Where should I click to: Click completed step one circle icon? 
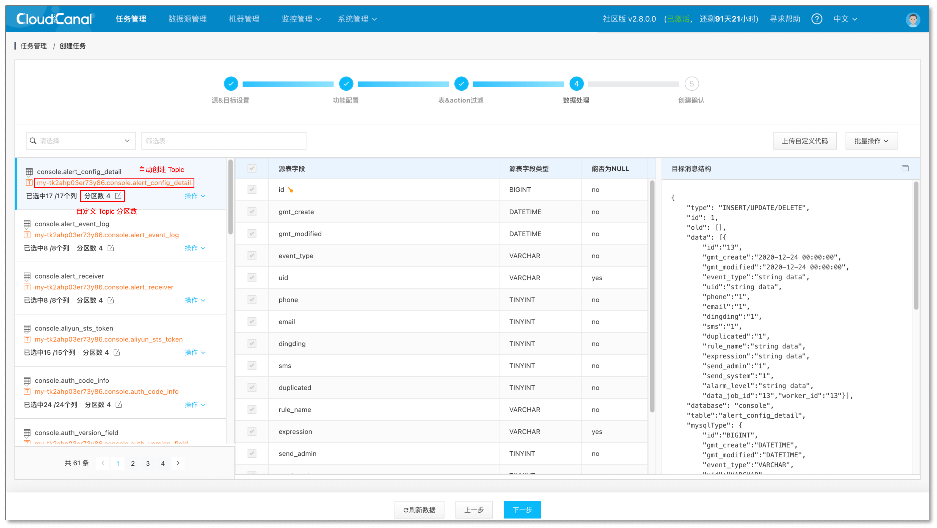coord(231,84)
